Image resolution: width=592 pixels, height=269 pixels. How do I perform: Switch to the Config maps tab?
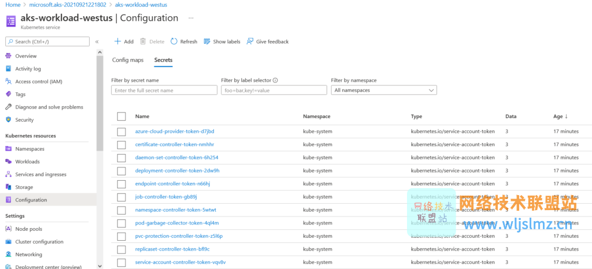click(128, 60)
